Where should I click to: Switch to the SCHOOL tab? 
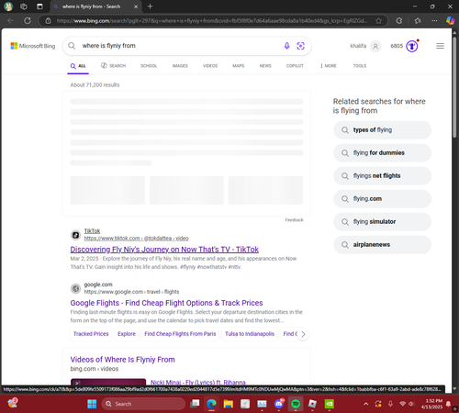[x=149, y=66]
